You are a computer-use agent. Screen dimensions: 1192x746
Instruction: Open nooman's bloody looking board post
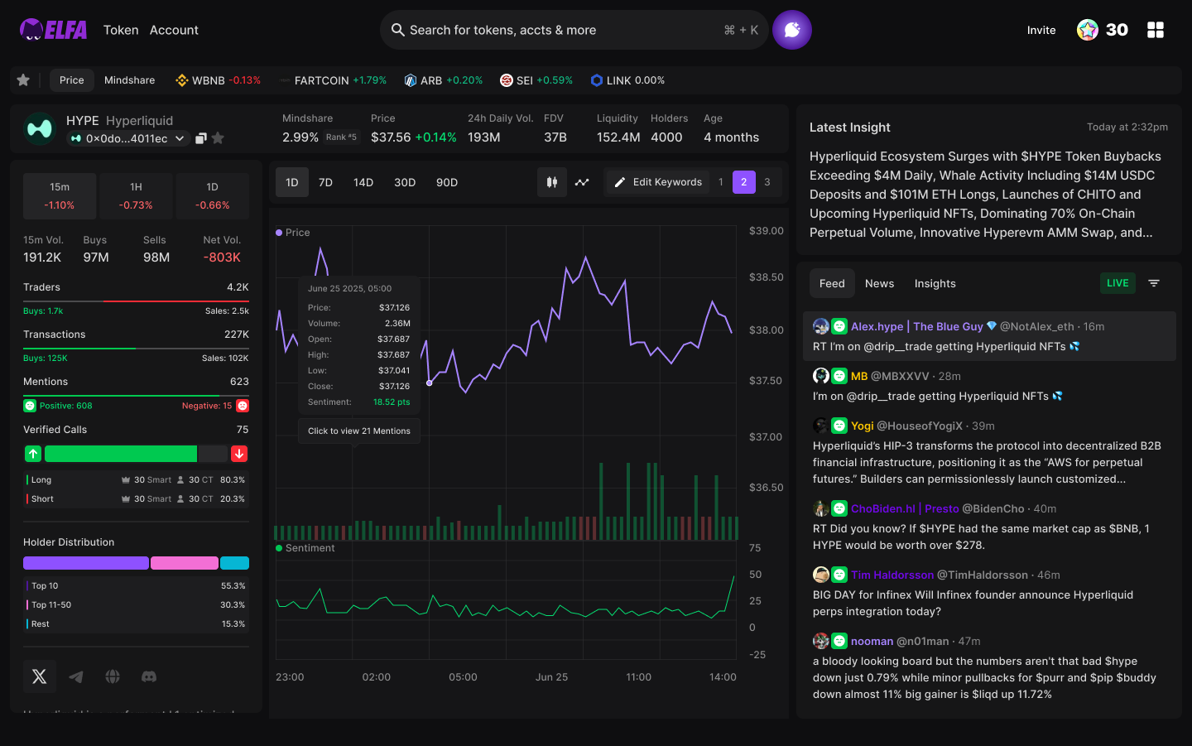(x=989, y=667)
